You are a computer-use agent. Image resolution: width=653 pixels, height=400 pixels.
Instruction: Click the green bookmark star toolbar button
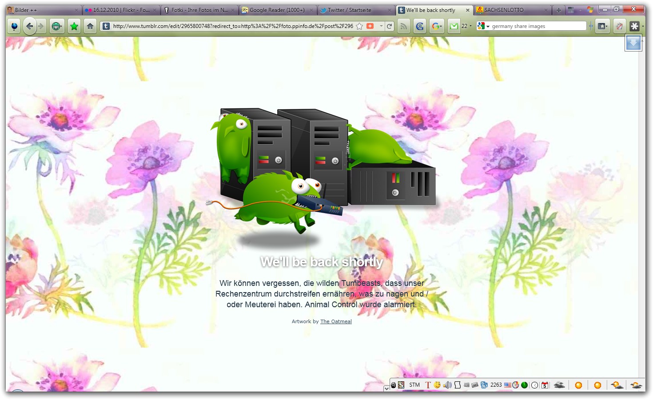pos(74,26)
